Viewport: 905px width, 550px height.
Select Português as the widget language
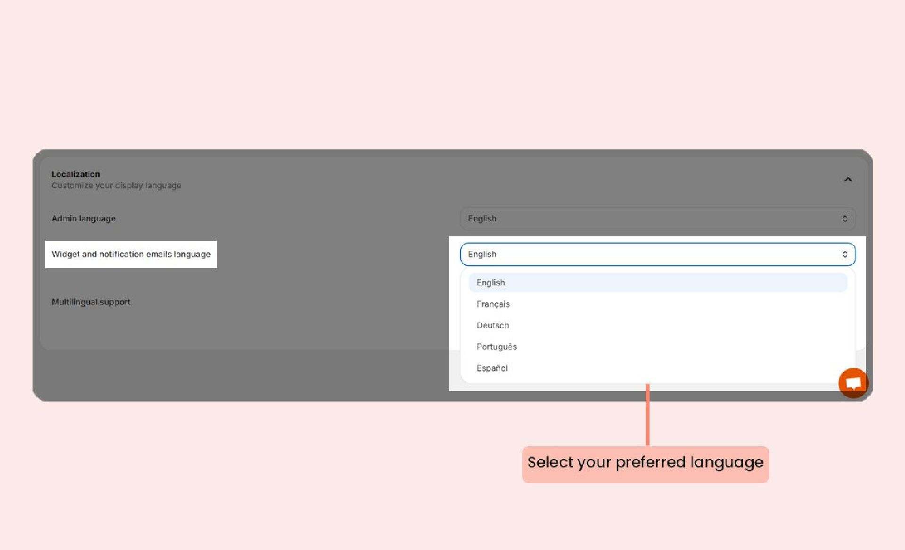click(496, 347)
